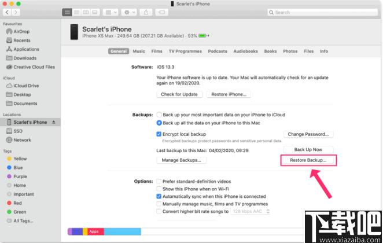Enable Manually manage music, films and TV
This screenshot has width=383, height=243.
pos(159,204)
